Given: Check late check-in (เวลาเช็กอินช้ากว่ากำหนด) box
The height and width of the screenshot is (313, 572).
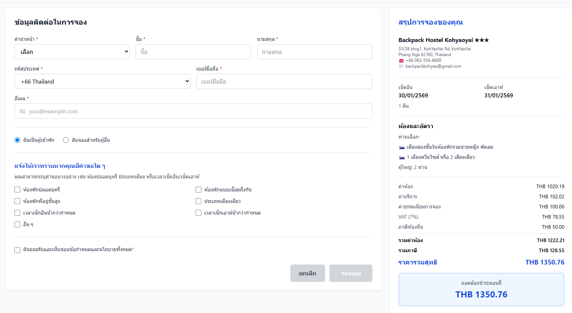Looking at the screenshot, I should pos(17,213).
